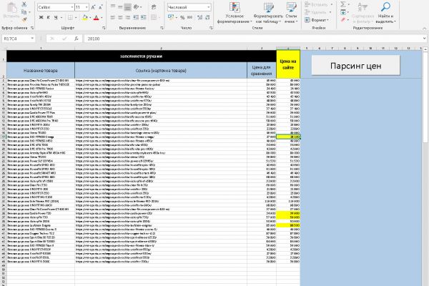Align text to top of cell
Screen dimensions: 429x286
[113, 7]
